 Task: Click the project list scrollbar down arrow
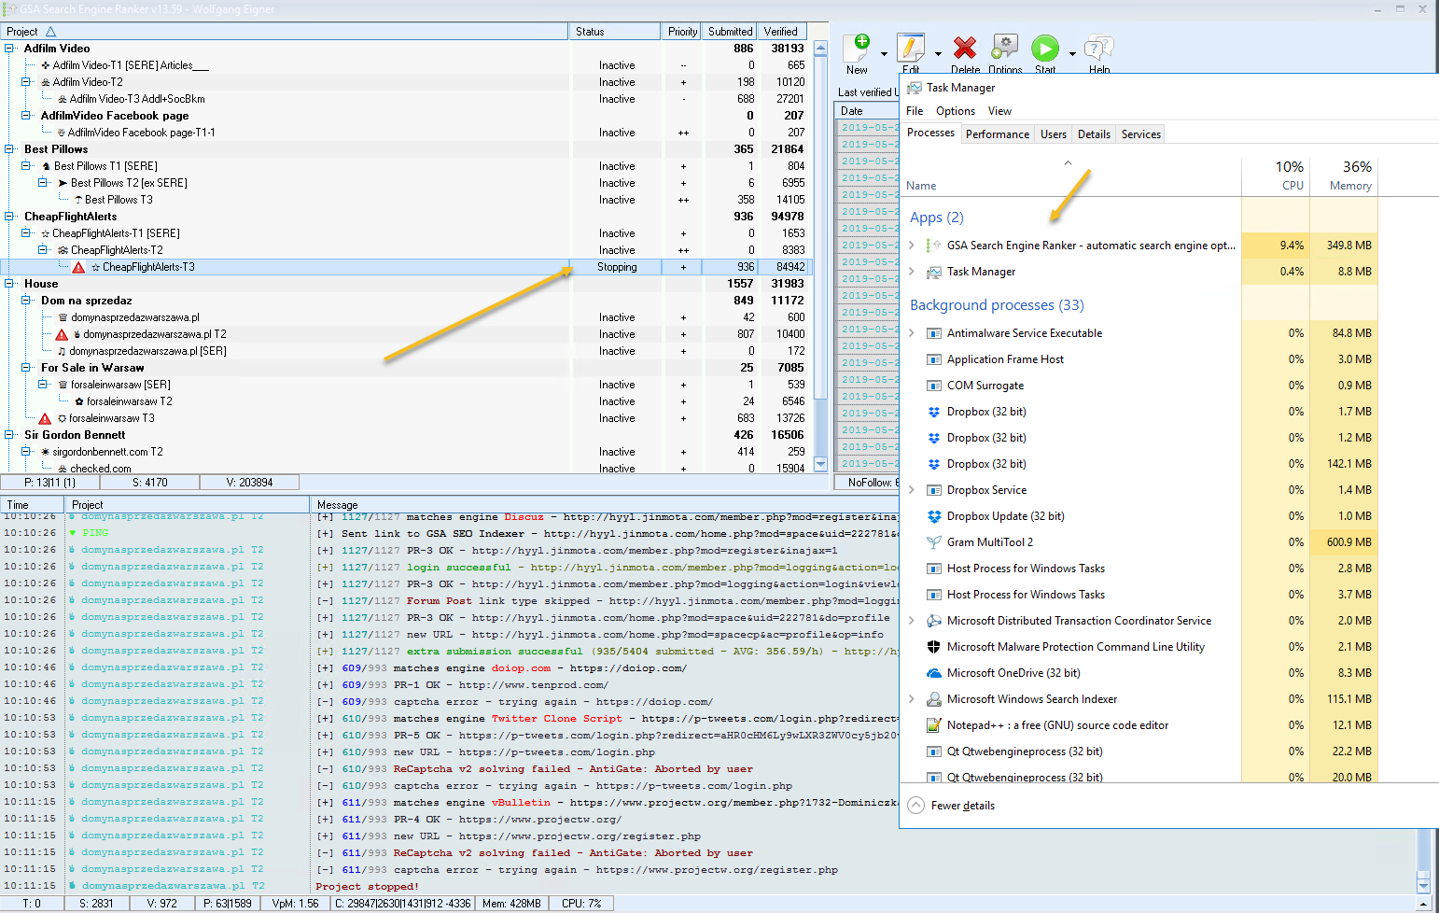(x=821, y=464)
